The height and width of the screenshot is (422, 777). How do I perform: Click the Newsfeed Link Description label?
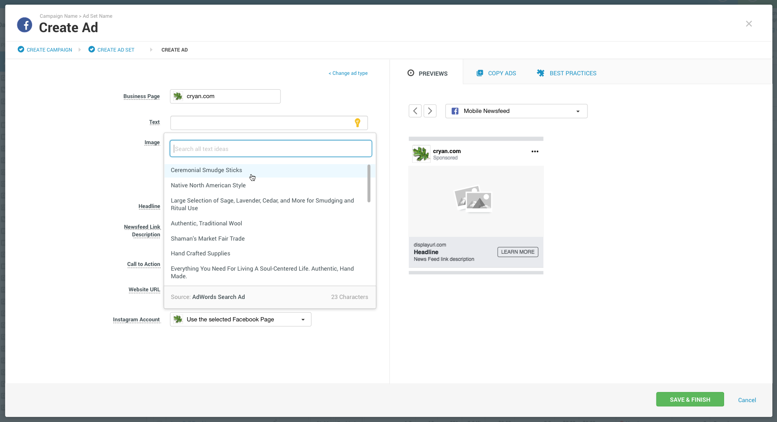(x=142, y=231)
